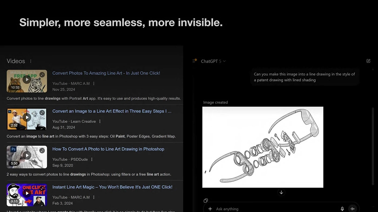Click the 'YouTube · Learn Creative' source text

click(74, 122)
